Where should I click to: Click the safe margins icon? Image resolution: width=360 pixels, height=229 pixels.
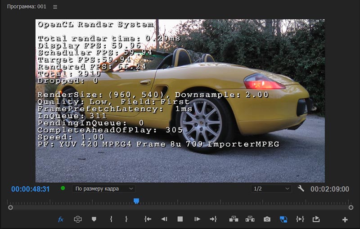click(78, 219)
